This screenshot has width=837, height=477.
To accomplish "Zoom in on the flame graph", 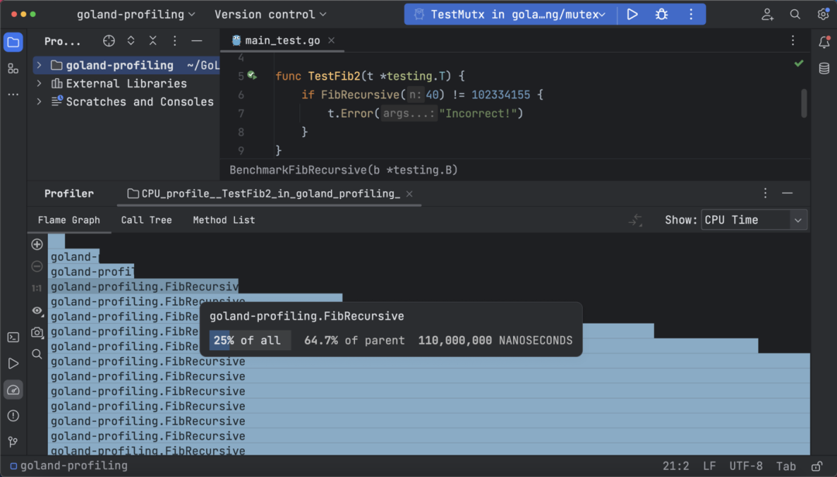I will tap(37, 245).
